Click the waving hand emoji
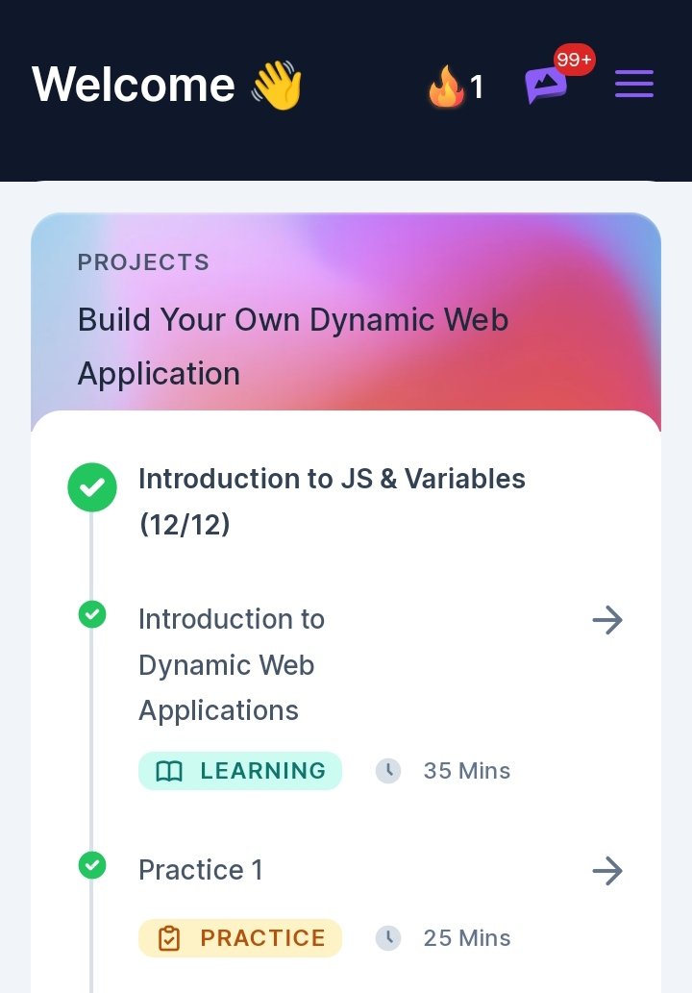This screenshot has width=692, height=993. (x=277, y=85)
